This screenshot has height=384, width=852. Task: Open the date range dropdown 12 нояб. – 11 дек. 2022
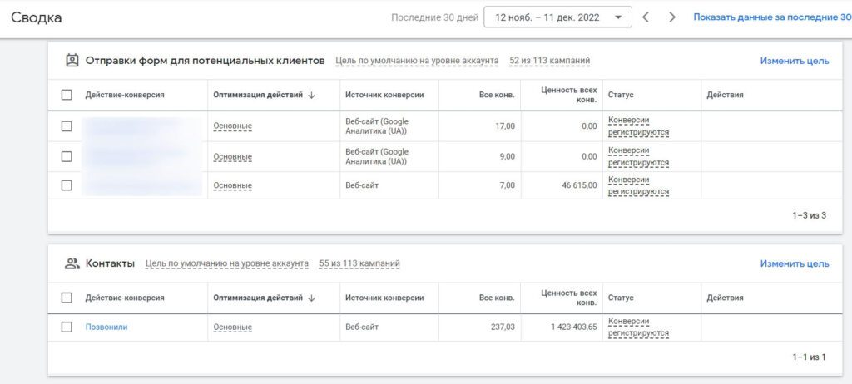[x=557, y=17]
